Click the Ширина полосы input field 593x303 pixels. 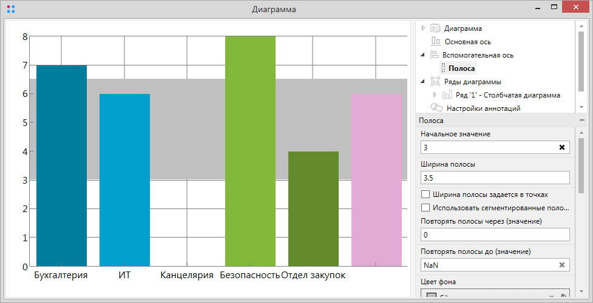[495, 178]
